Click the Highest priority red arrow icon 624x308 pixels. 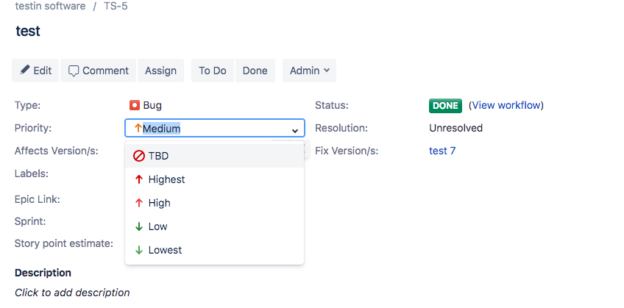pyautogui.click(x=138, y=179)
